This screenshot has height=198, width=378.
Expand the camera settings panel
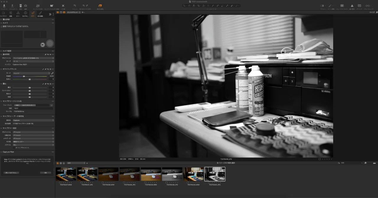point(1,51)
